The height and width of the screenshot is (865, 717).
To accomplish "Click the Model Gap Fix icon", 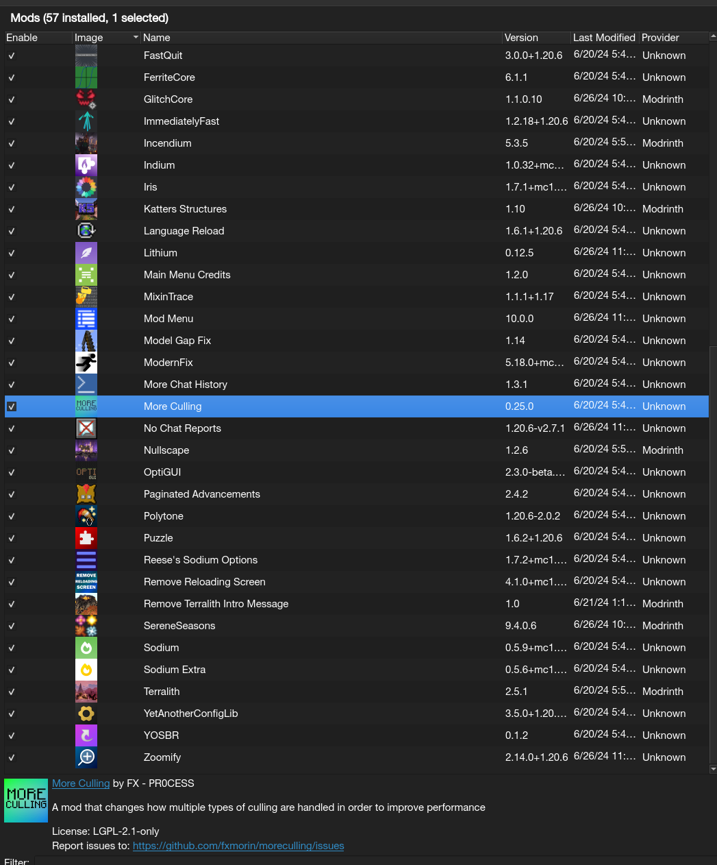I will click(x=86, y=341).
